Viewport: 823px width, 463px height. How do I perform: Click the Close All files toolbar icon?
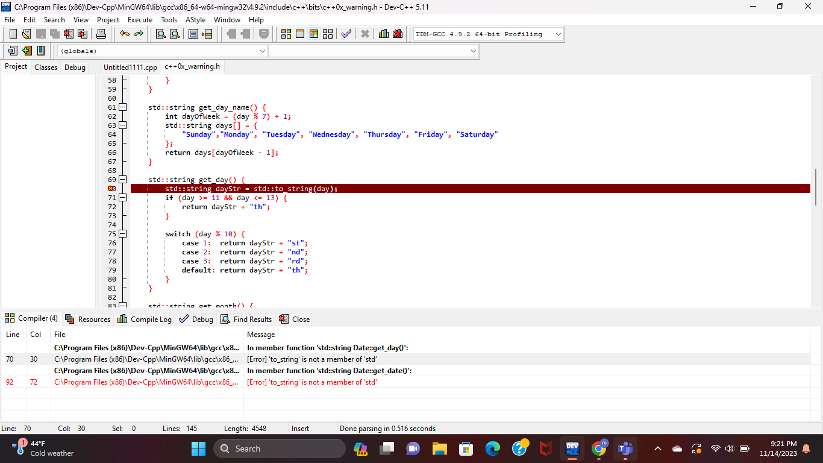coord(83,34)
